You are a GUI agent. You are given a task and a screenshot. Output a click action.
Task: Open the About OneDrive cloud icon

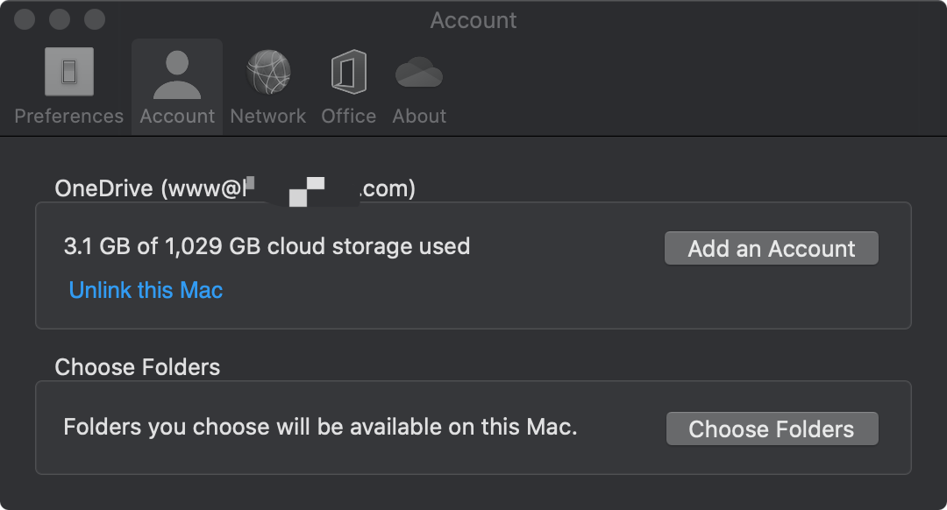[x=419, y=72]
